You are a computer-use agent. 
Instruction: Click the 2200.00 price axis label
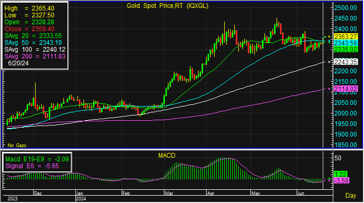click(x=345, y=71)
